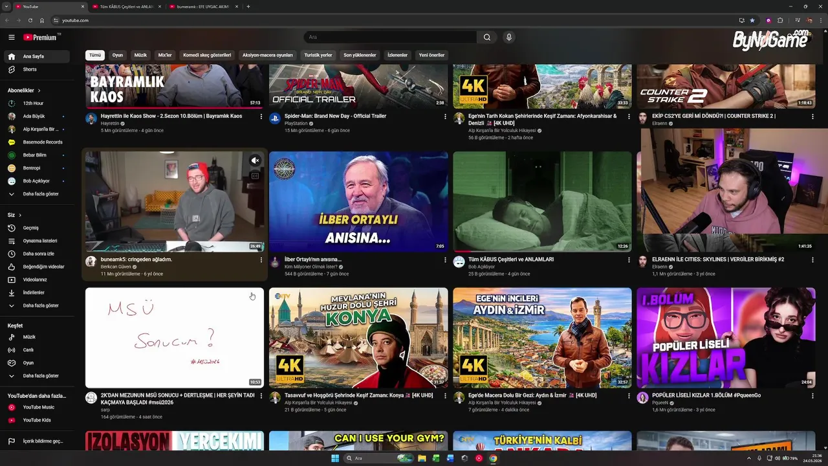Select the Tümü filter chip
The width and height of the screenshot is (828, 466).
tap(95, 56)
